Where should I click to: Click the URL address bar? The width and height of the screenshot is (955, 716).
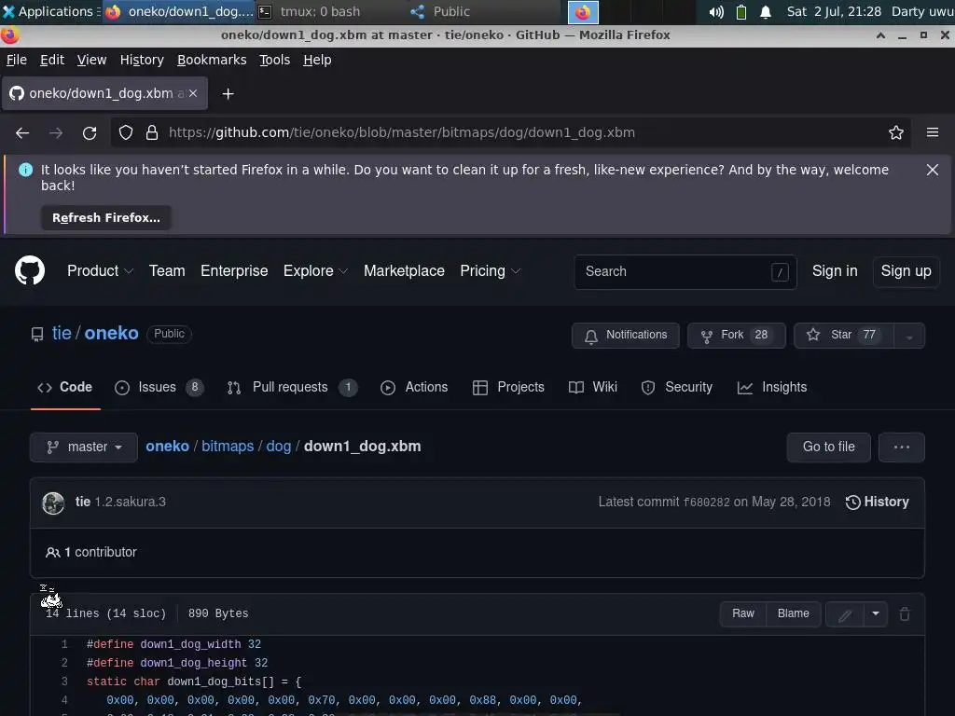pos(510,132)
